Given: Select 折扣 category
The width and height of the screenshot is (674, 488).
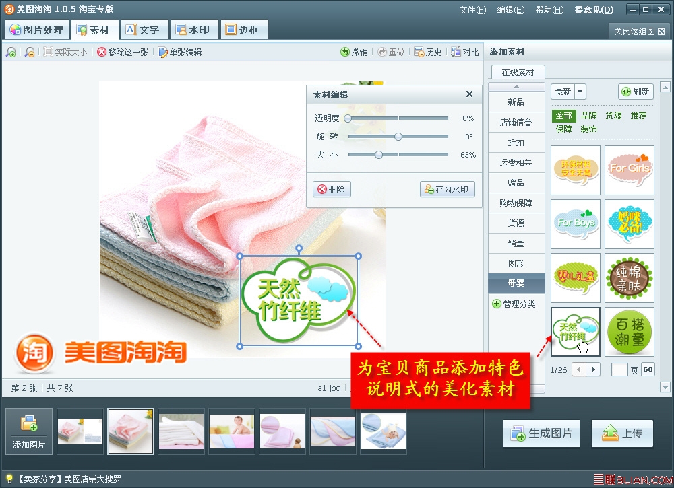Looking at the screenshot, I should pyautogui.click(x=516, y=143).
